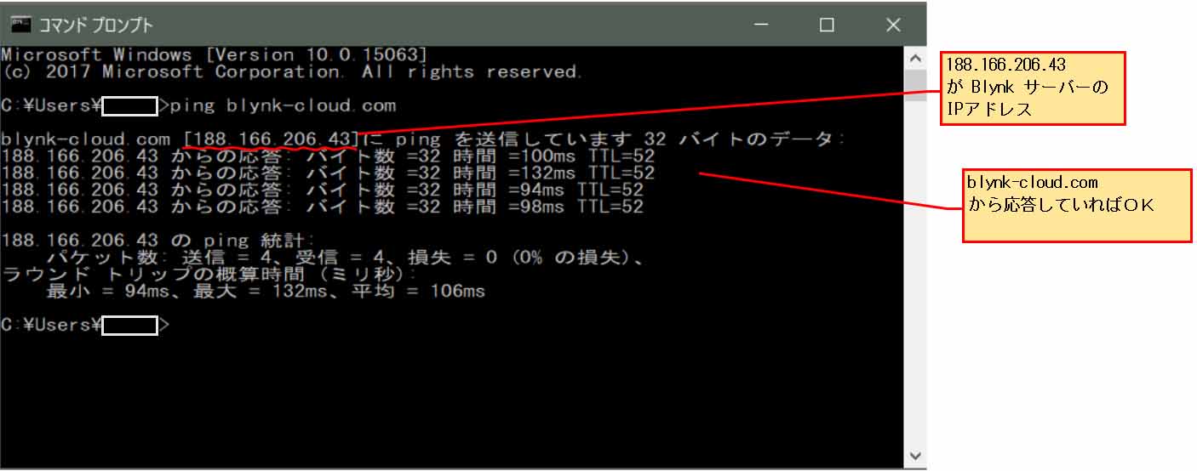Click the '188.166.206.43 の ping 統計' line
1197x471 pixels.
coord(159,241)
